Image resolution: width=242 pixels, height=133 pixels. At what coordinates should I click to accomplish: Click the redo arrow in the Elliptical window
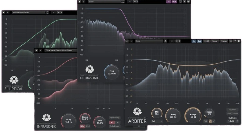(7, 12)
